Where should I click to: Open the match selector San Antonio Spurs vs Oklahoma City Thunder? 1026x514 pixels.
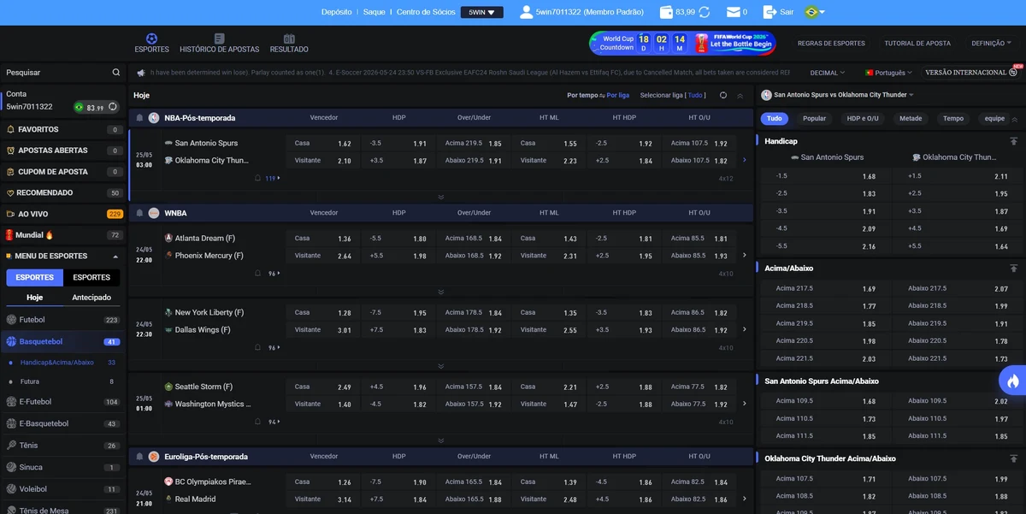click(x=837, y=95)
